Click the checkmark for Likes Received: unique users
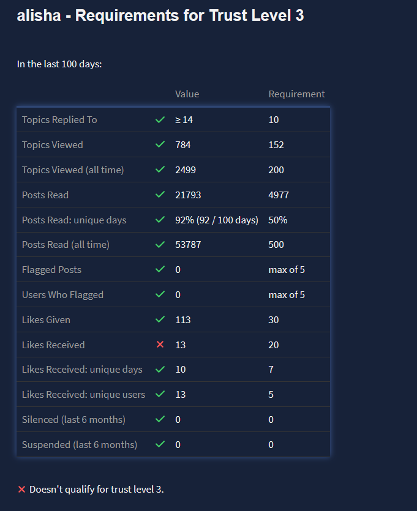417x511 pixels. (x=160, y=395)
